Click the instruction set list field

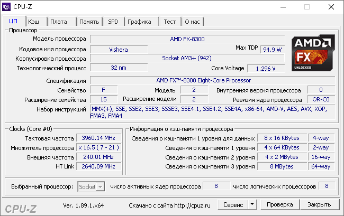(x=212, y=112)
